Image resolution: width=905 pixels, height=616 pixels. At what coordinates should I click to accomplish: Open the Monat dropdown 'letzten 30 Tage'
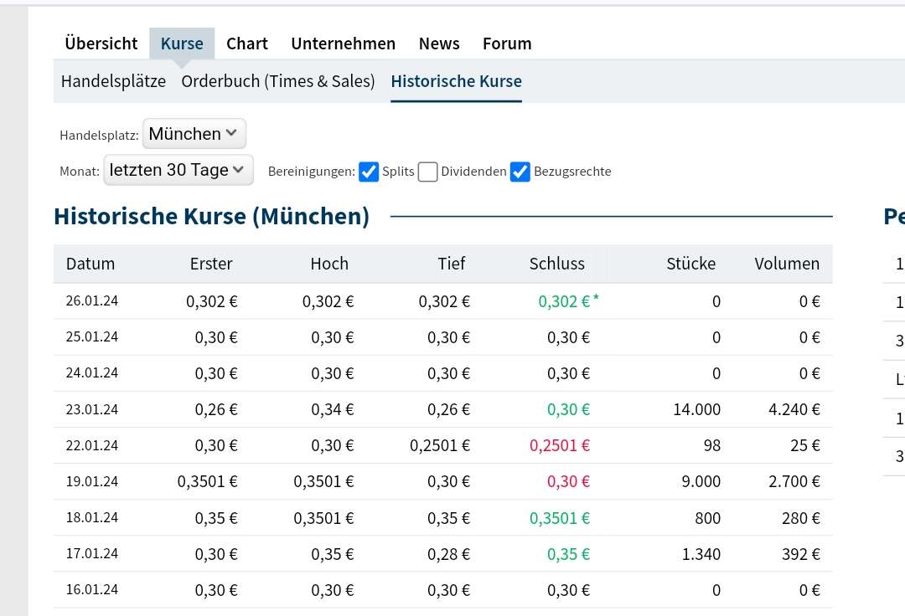click(x=178, y=169)
